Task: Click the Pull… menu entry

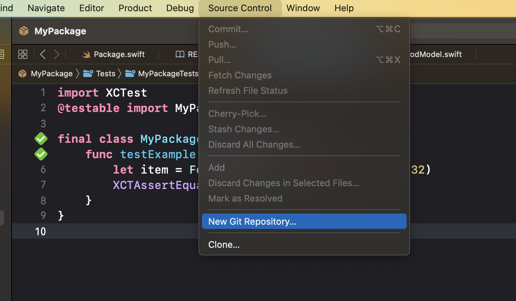Action: (x=304, y=60)
